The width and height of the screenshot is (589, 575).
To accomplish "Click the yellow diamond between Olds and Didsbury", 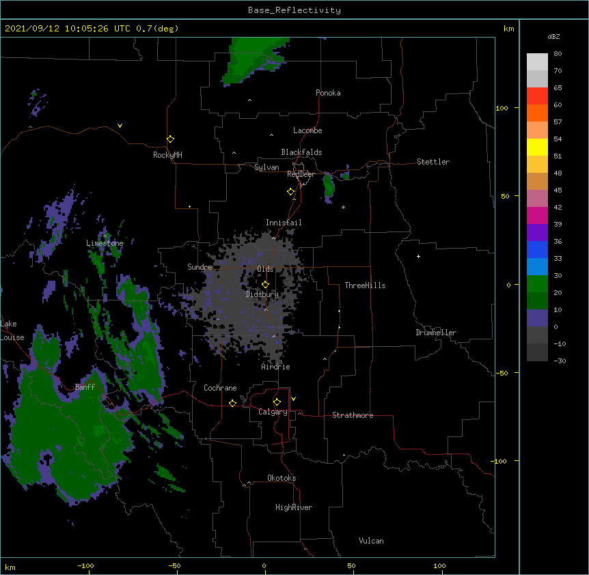I will click(266, 285).
